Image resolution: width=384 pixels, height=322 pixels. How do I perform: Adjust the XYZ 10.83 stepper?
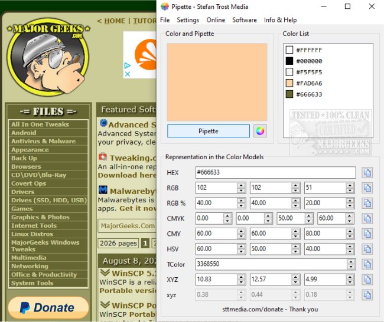click(241, 280)
